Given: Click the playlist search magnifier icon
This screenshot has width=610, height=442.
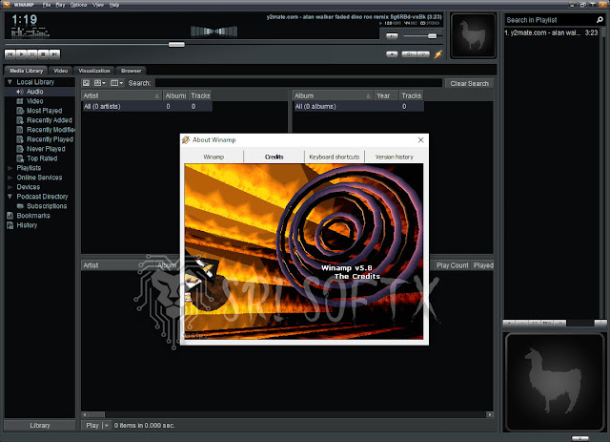Looking at the screenshot, I should pos(600,19).
